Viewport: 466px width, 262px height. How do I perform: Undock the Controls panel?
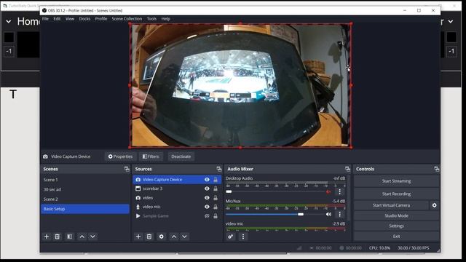(x=437, y=169)
